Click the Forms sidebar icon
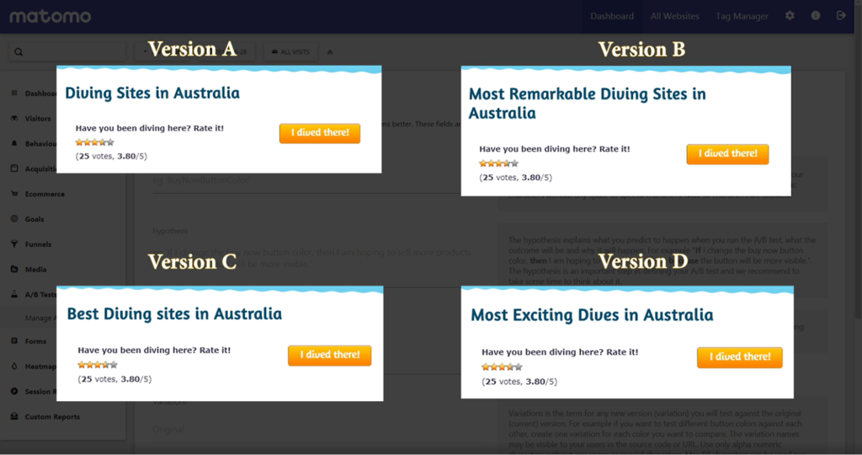 click(x=14, y=341)
